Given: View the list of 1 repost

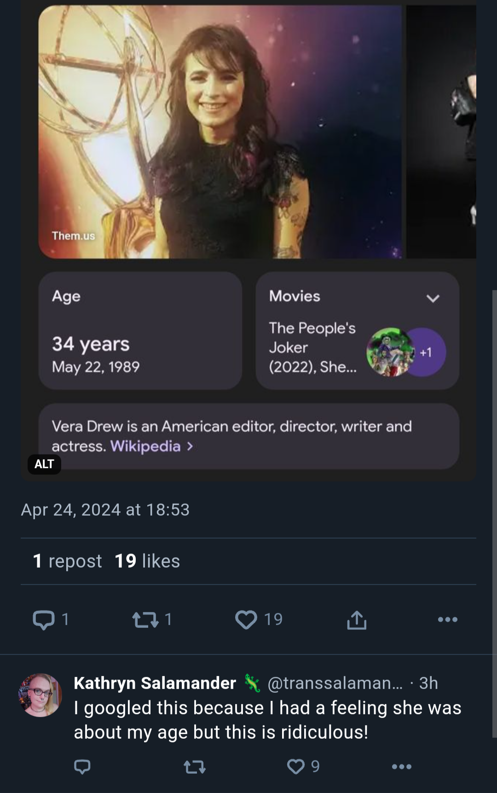Looking at the screenshot, I should 67,561.
